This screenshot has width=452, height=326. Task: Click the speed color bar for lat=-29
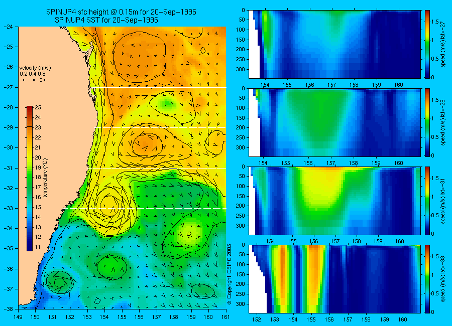tap(427, 122)
